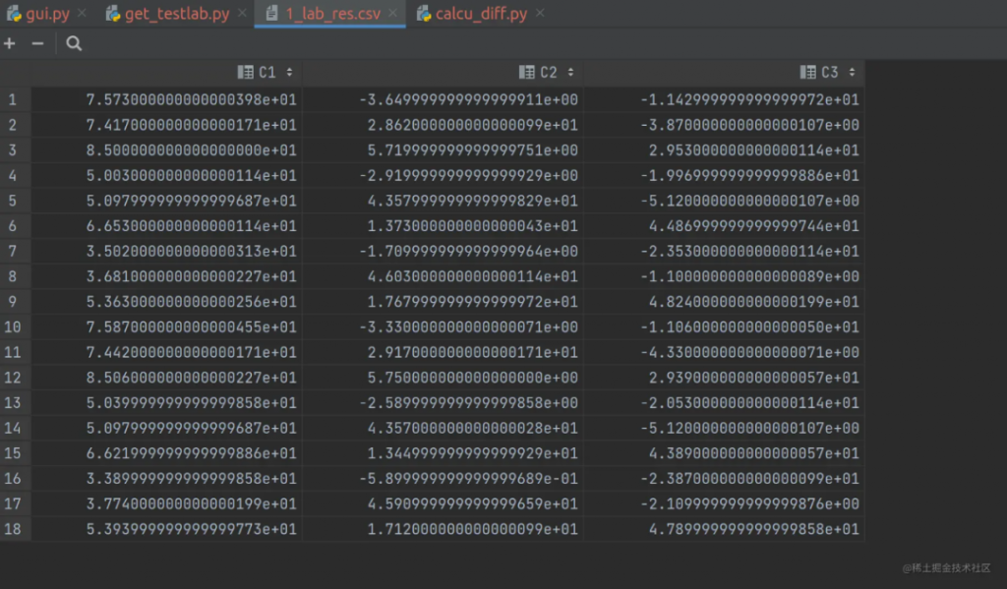This screenshot has width=1007, height=589.
Task: Click cell 2.86200000000000099e+01 in row 2
Action: pyautogui.click(x=443, y=125)
